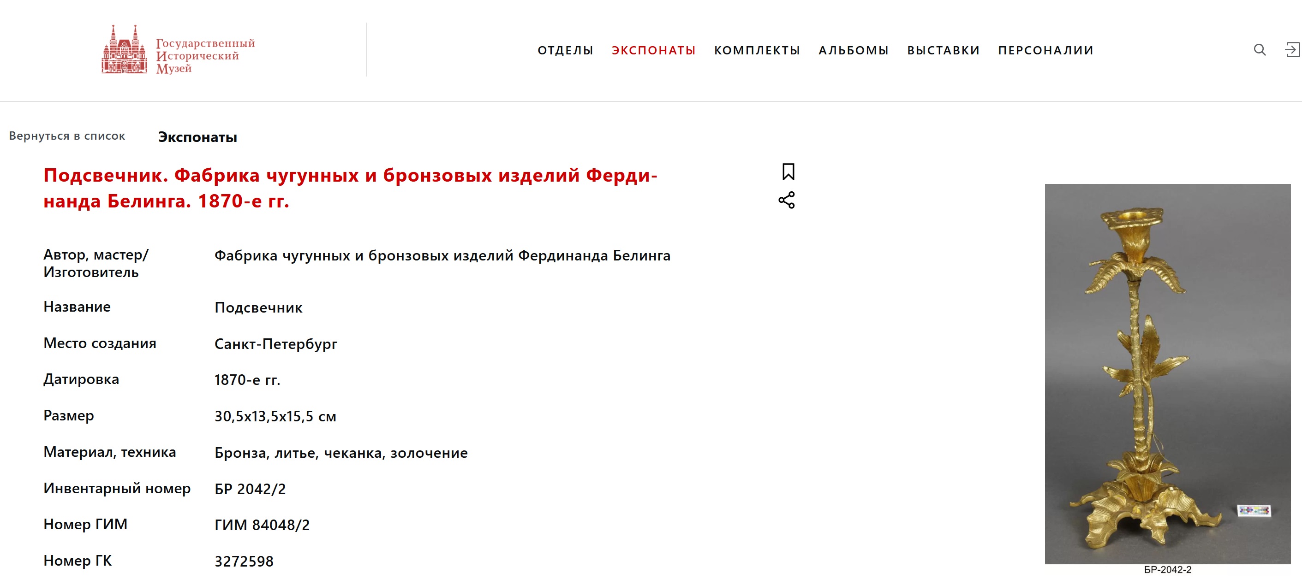Open the ОТДЕЛЫ menu item
The image size is (1302, 585).
(565, 51)
